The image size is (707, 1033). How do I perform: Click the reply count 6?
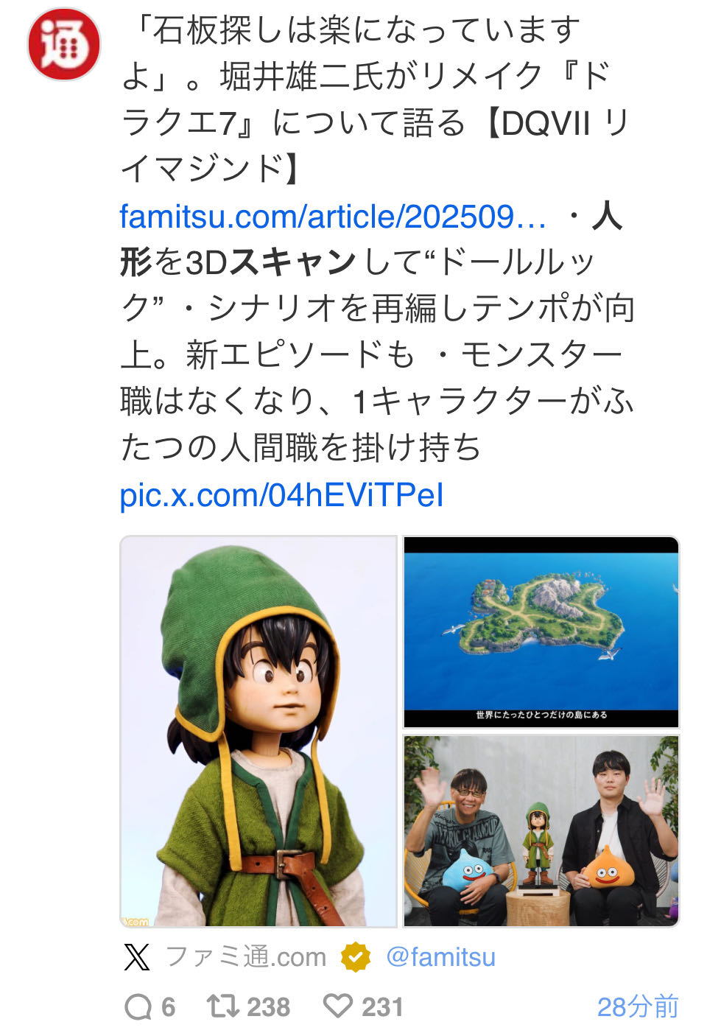169,1007
